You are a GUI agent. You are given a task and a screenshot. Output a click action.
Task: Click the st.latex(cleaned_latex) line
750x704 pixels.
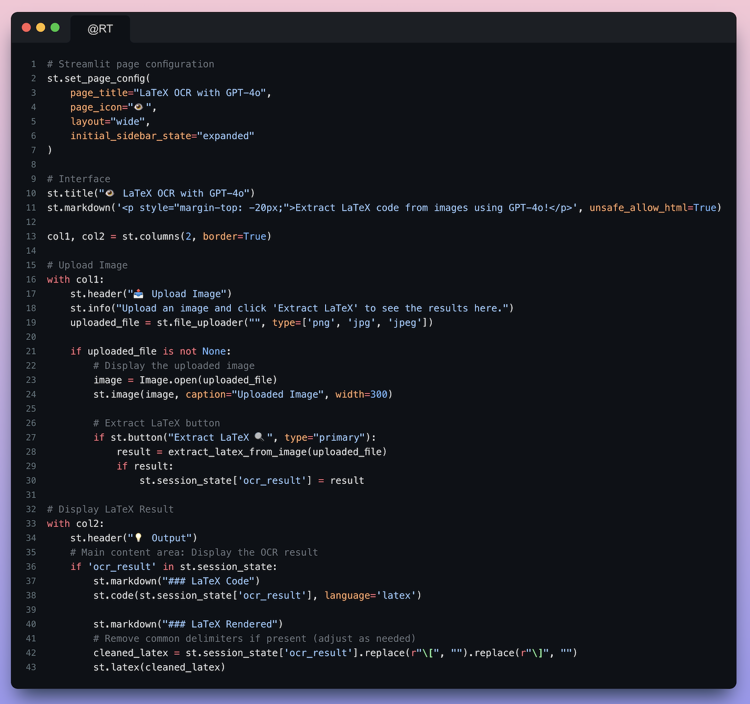159,667
